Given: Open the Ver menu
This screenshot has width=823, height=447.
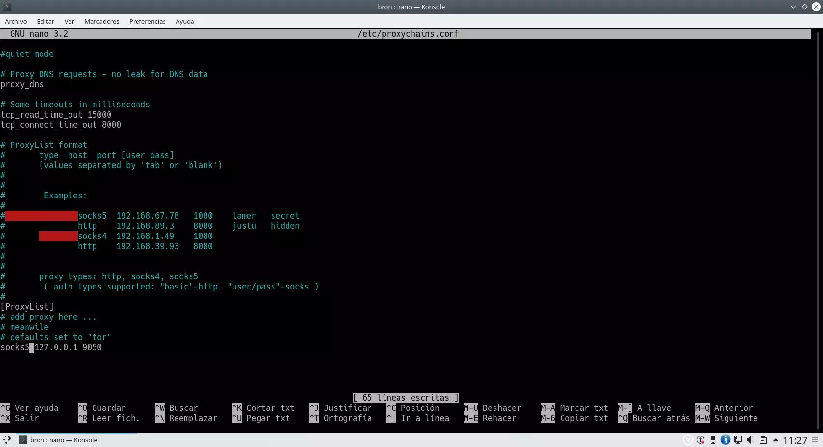Looking at the screenshot, I should 69,21.
